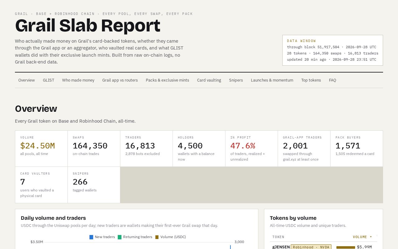Click the $5.99M volume value
398x249 pixels.
tap(364, 247)
